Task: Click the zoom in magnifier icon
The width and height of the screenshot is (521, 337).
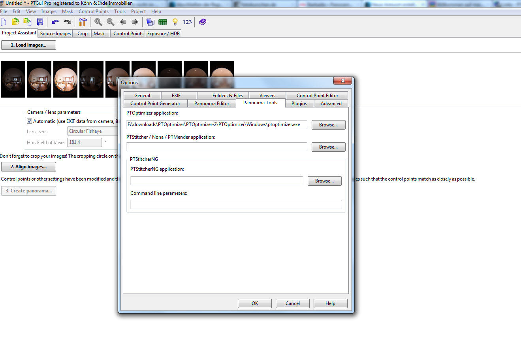Action: [x=98, y=22]
